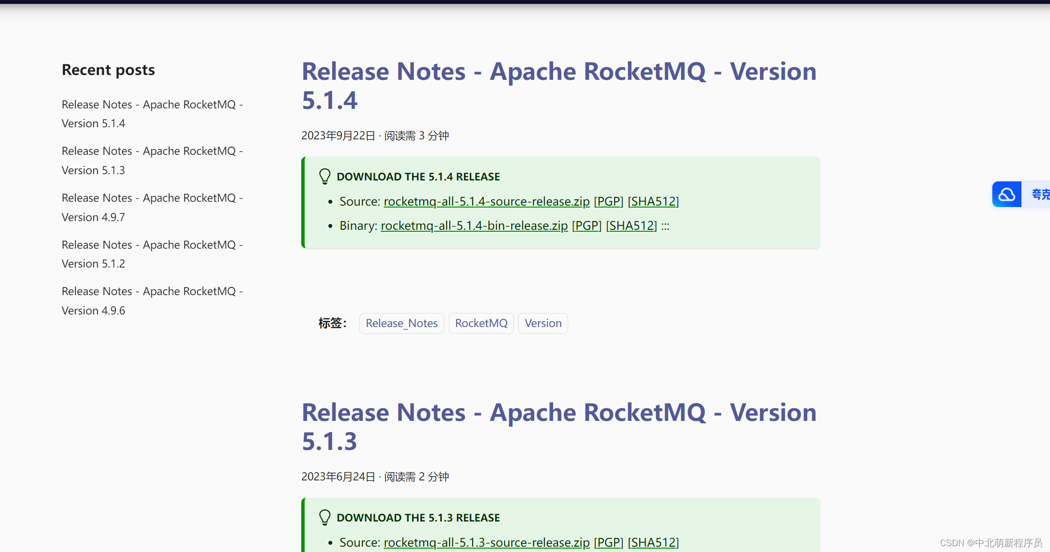Download rocketmq-all-5.1.3-source-release.zip
The width and height of the screenshot is (1050, 552).
[x=487, y=542]
